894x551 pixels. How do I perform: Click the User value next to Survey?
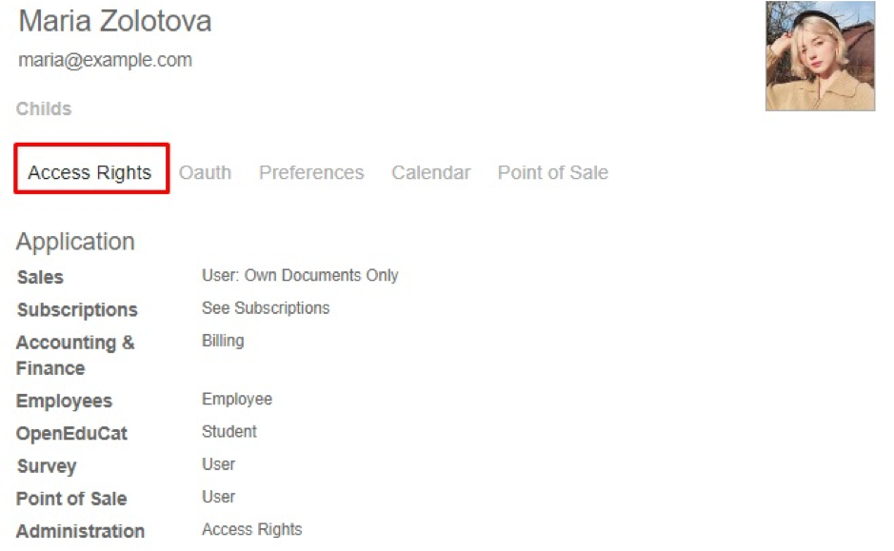218,463
